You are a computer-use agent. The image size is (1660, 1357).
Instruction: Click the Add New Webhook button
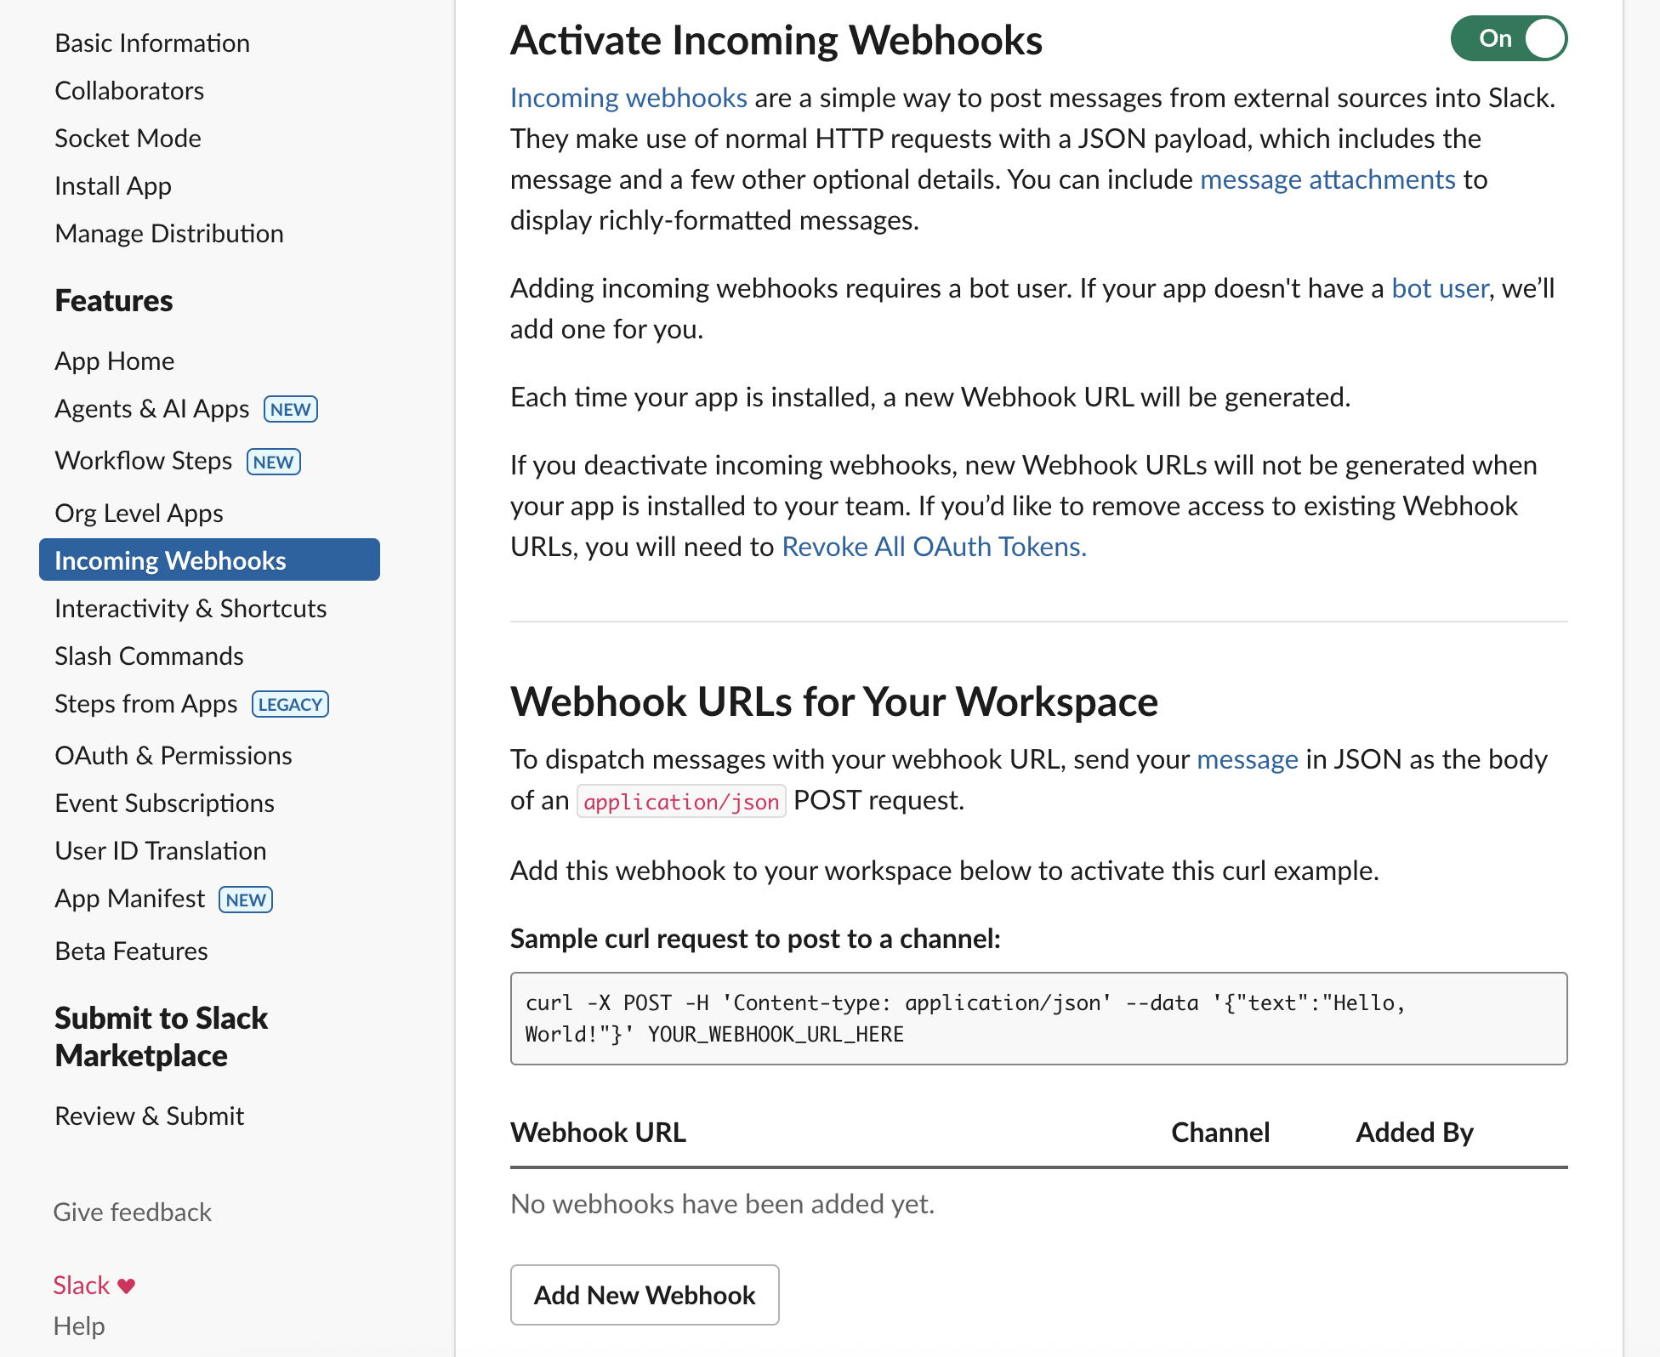[644, 1294]
